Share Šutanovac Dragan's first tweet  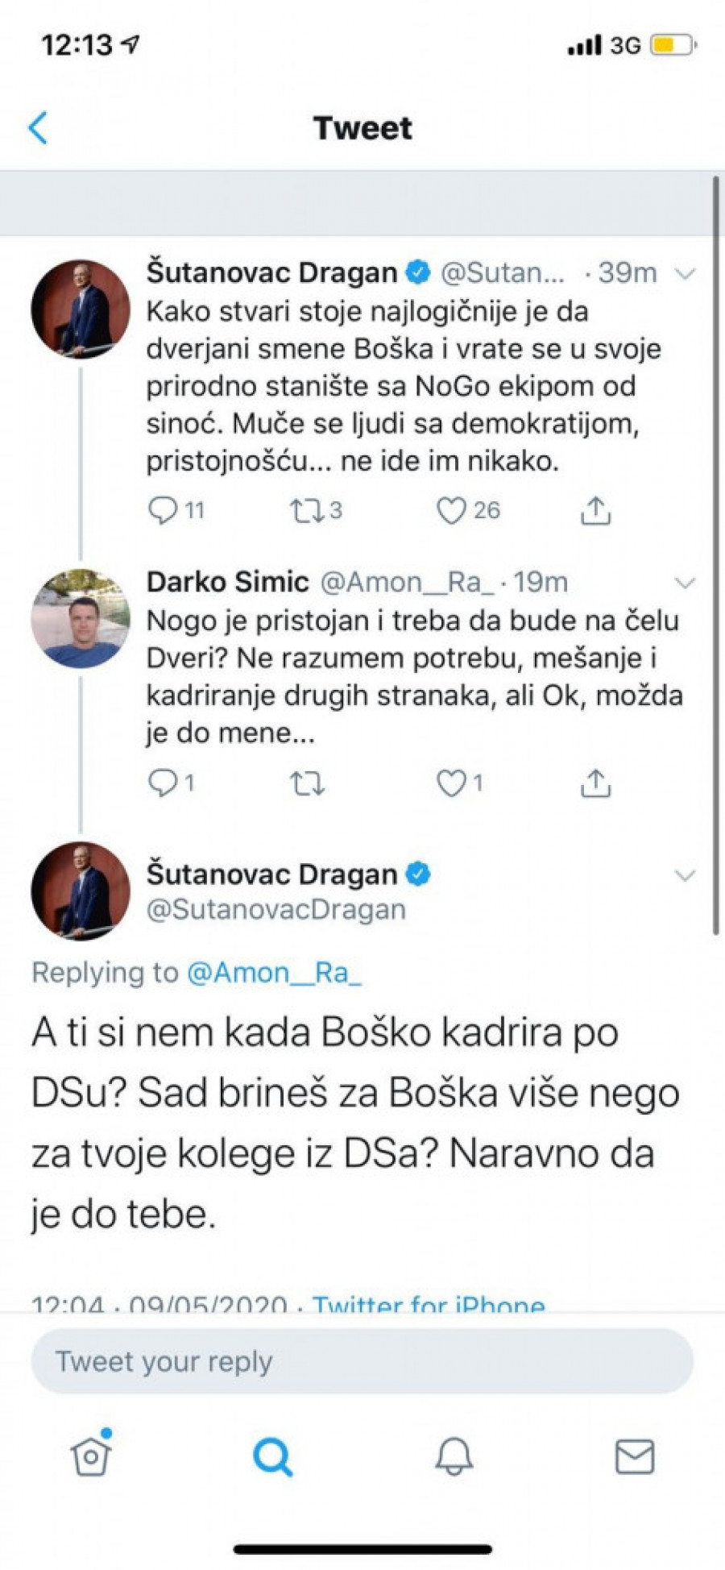point(595,510)
